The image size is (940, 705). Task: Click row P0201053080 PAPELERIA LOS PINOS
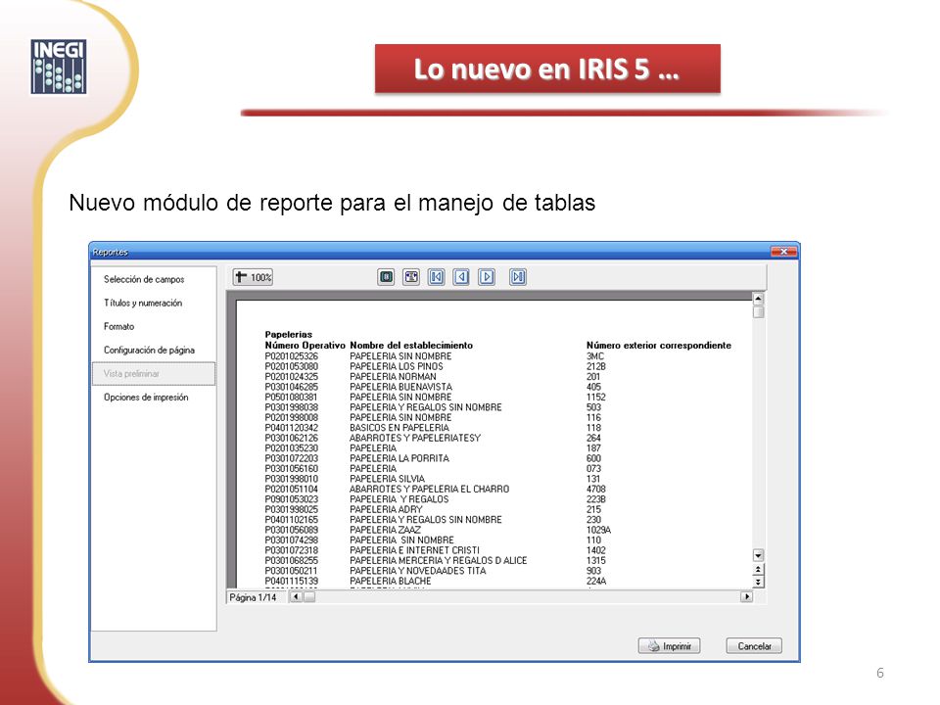(435, 366)
